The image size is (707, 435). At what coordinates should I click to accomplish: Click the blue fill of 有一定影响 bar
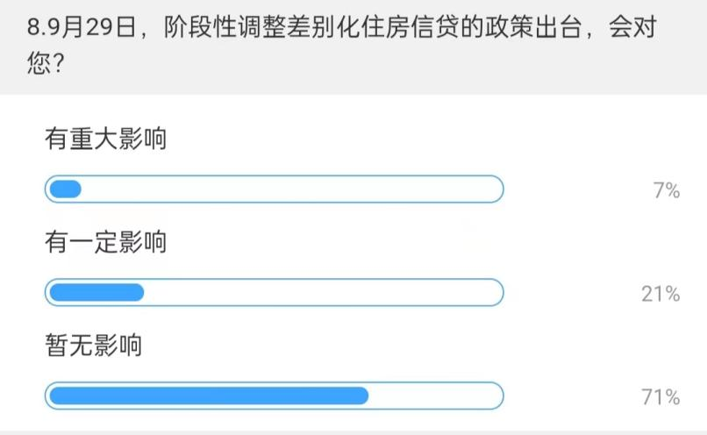(x=96, y=293)
